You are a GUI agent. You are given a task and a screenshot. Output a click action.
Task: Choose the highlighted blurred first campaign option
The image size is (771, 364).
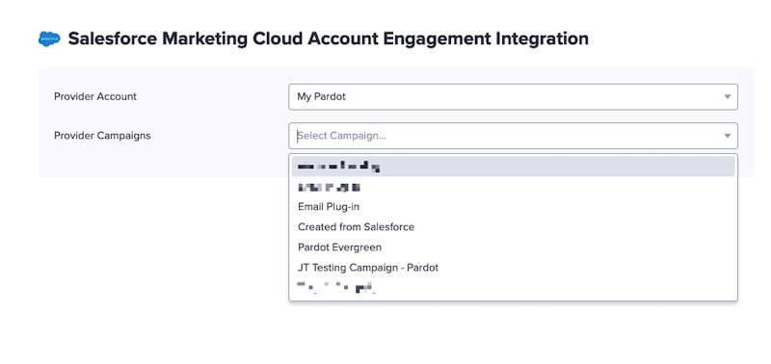tap(513, 167)
